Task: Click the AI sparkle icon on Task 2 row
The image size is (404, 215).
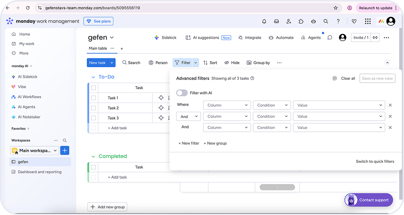Action: point(161,108)
